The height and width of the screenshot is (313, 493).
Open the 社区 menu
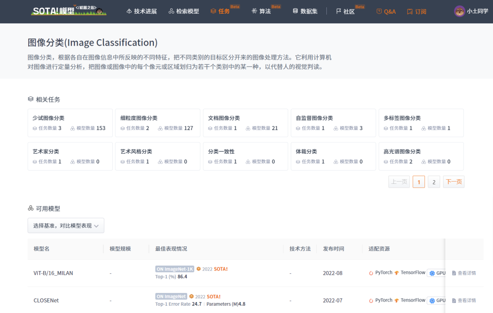pos(345,11)
